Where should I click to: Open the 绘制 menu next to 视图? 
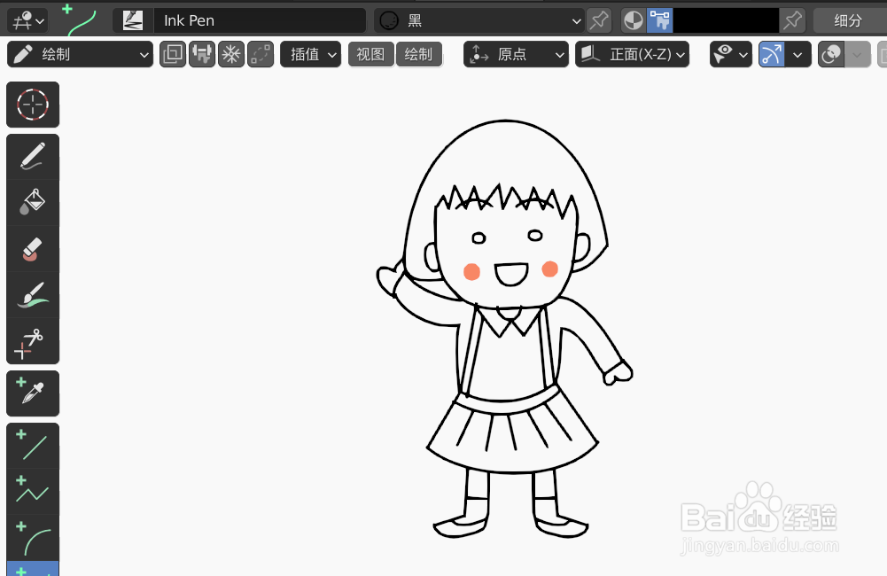(418, 54)
